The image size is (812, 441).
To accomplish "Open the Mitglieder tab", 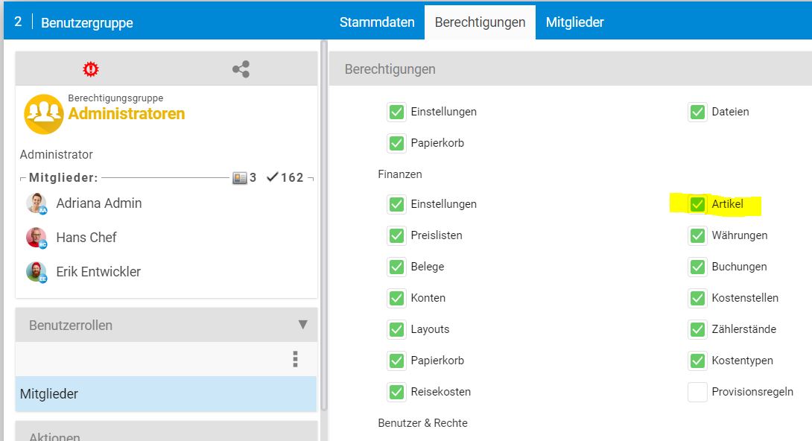I will tap(574, 22).
